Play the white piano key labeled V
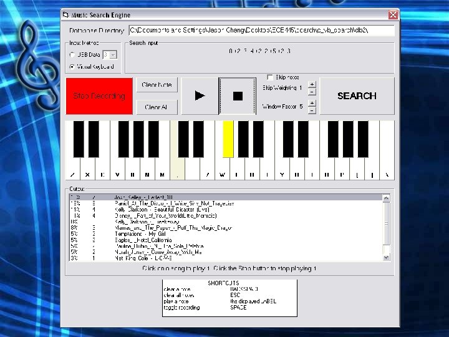Screen dimensions: 449x337 click(117, 169)
